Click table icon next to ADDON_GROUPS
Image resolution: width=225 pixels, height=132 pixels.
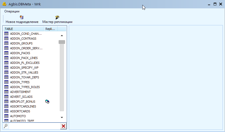[6, 43]
